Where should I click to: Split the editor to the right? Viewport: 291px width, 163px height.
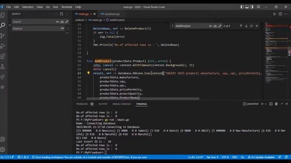tap(280, 14)
